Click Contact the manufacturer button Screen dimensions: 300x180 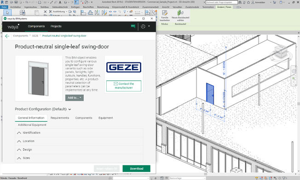click(x=124, y=86)
